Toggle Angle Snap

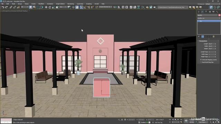pyautogui.click(x=85, y=7)
